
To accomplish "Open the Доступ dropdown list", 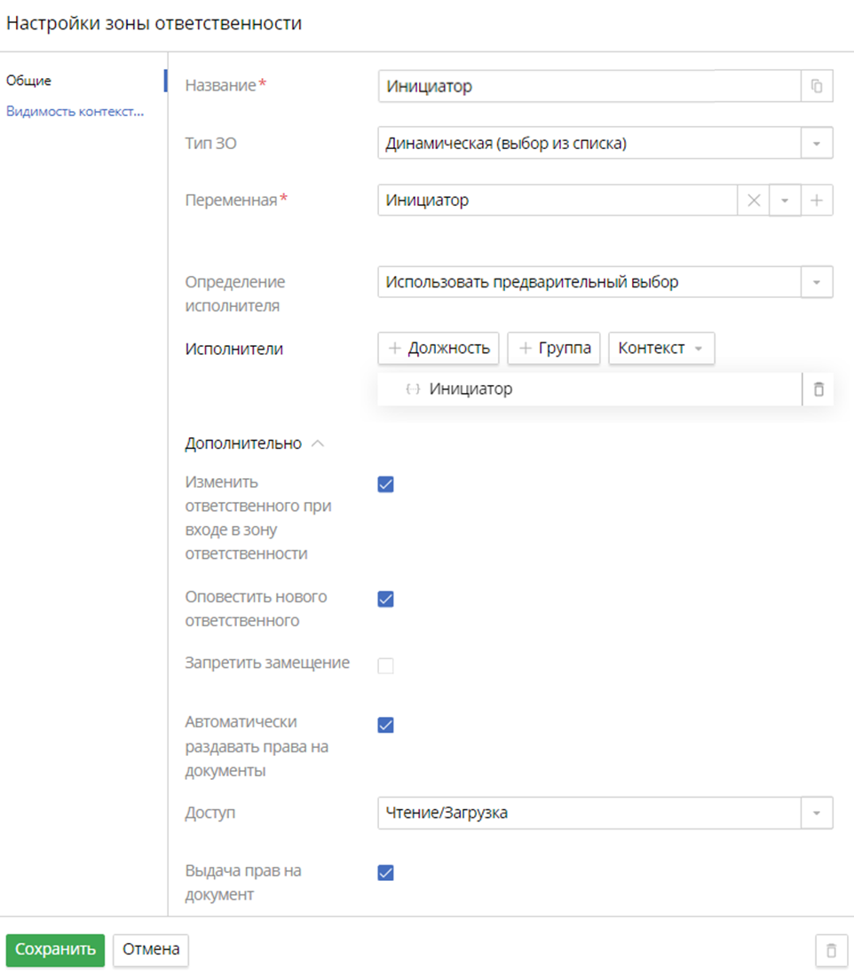I will click(x=817, y=813).
